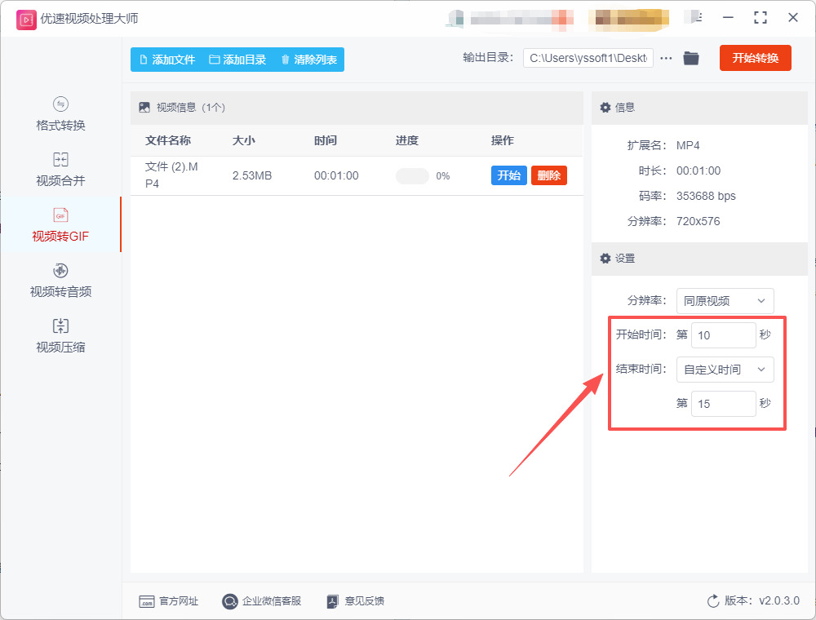
Task: Click the 添加文件 add file button
Action: [167, 60]
